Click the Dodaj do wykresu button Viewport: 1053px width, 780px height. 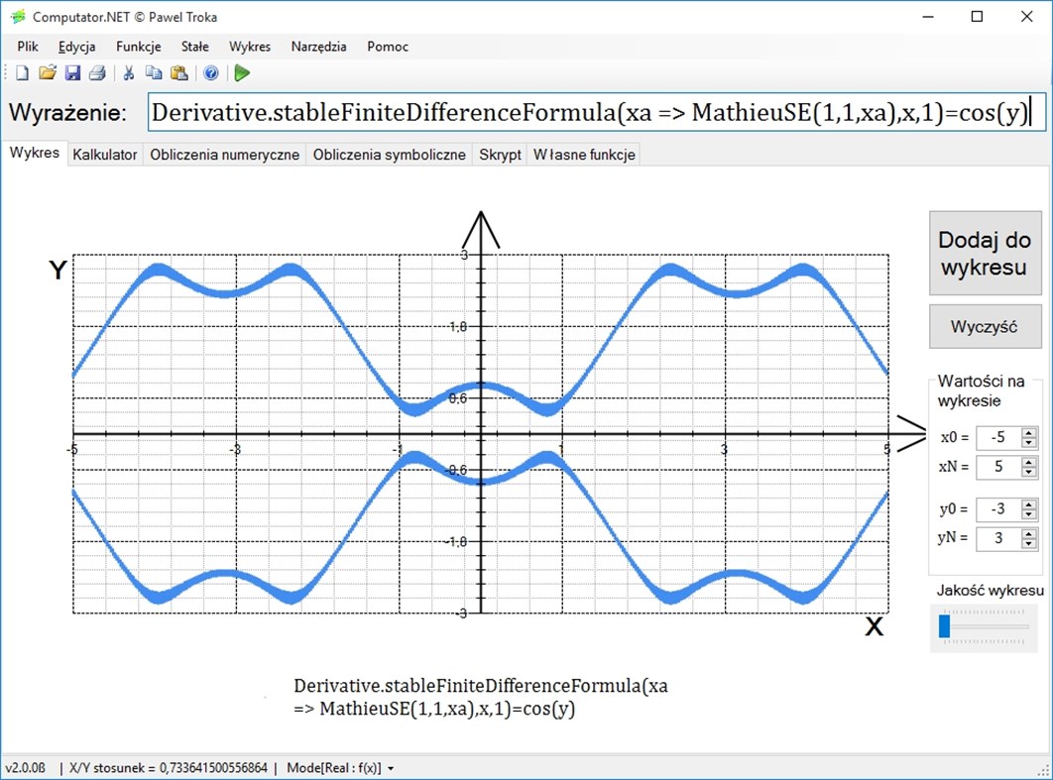985,253
